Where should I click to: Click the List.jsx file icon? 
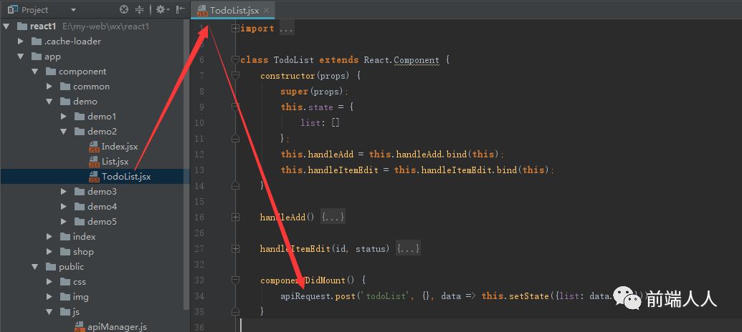pos(94,162)
